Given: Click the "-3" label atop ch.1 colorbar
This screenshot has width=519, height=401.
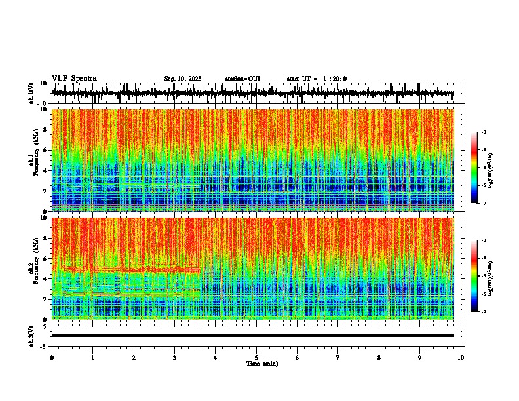Looking at the screenshot, I should tap(483, 132).
